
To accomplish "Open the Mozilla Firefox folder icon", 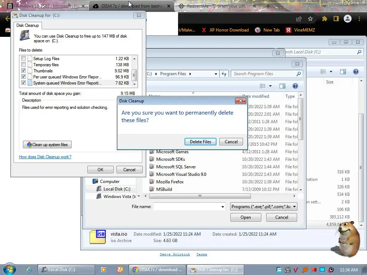I will pos(152,182).
